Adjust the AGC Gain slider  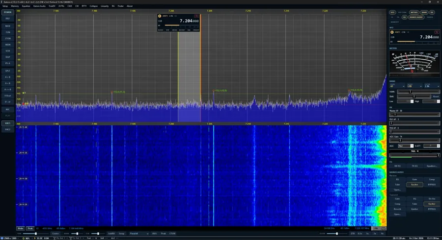tap(414, 140)
